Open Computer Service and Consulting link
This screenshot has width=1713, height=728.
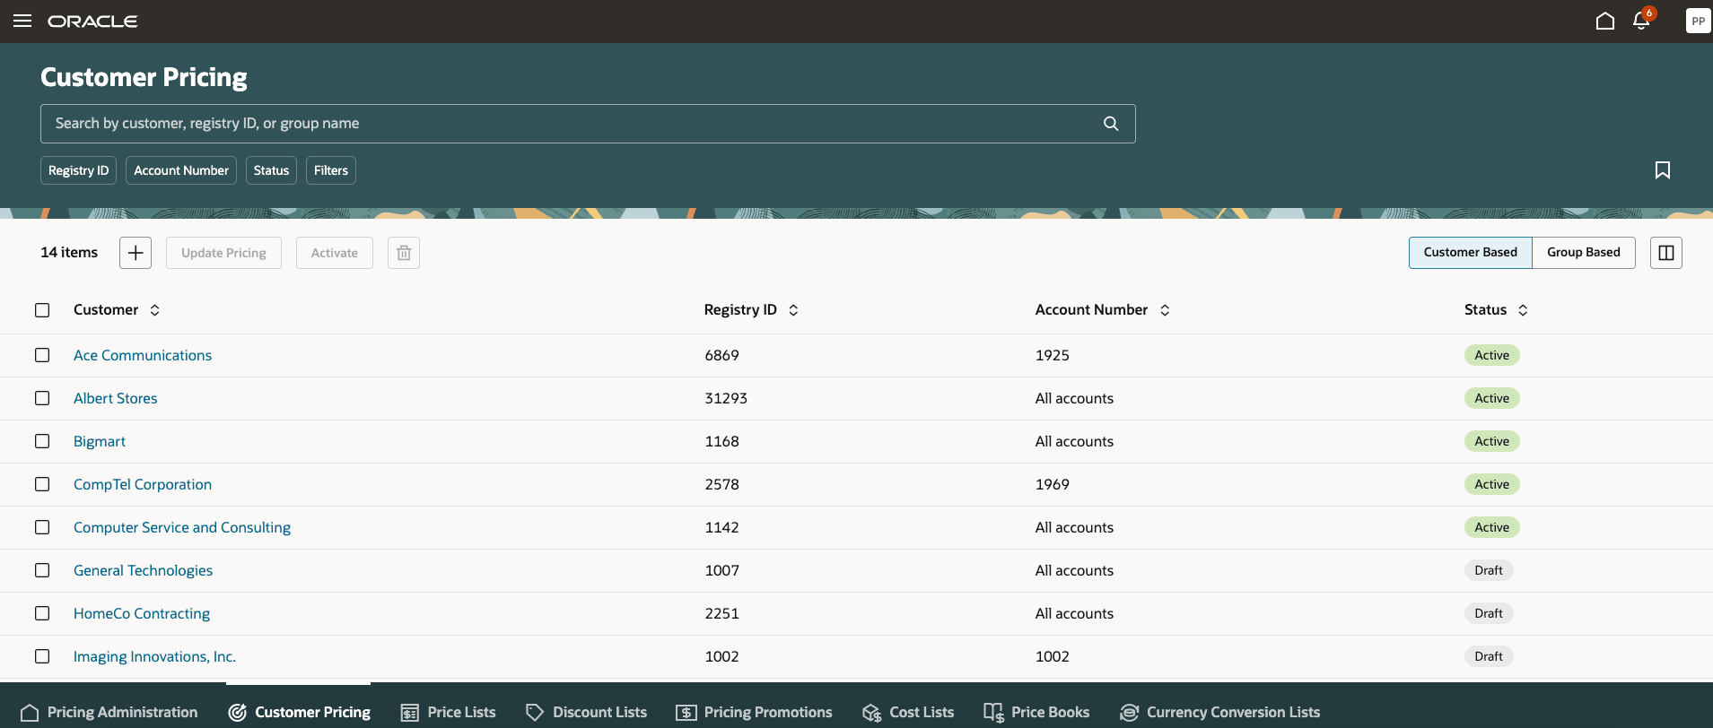(182, 527)
